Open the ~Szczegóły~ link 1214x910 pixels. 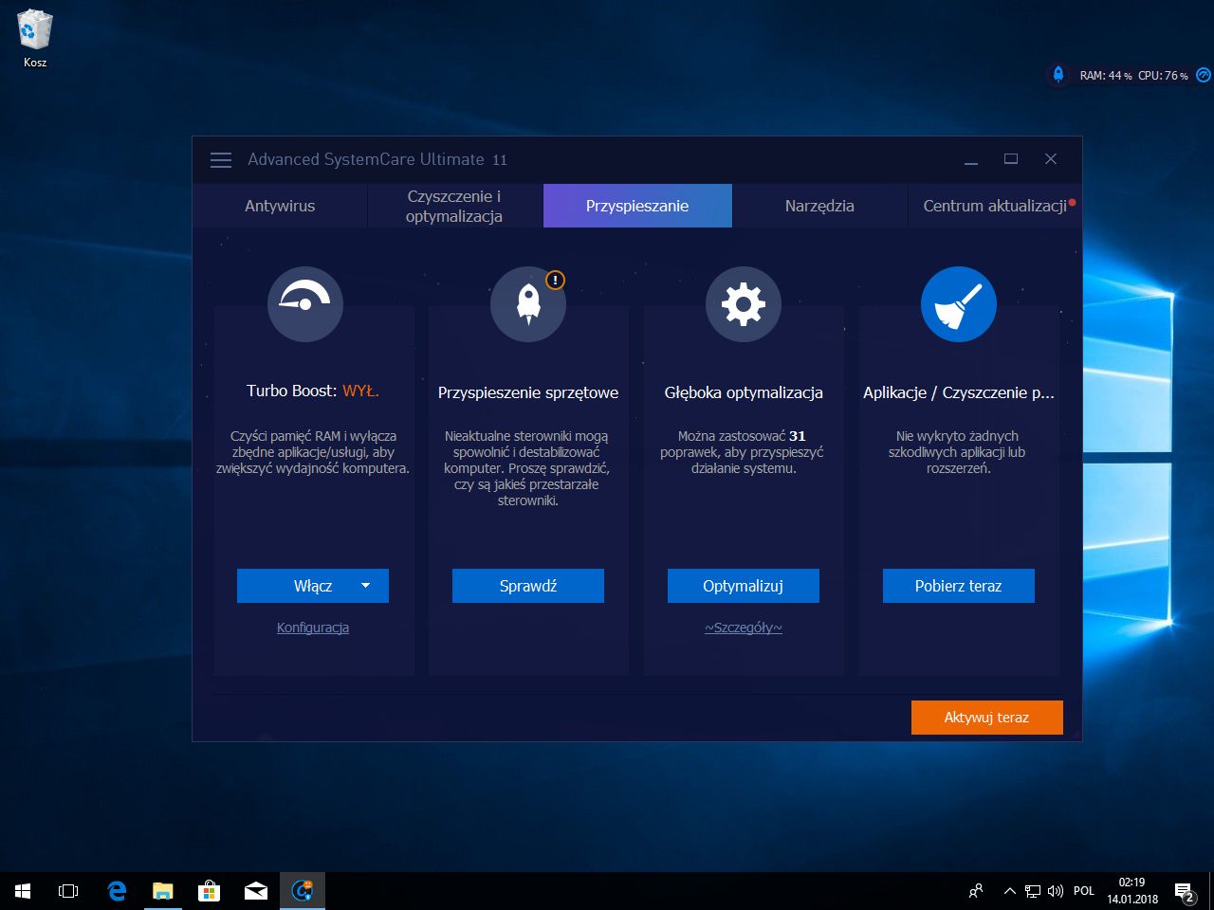pyautogui.click(x=744, y=628)
